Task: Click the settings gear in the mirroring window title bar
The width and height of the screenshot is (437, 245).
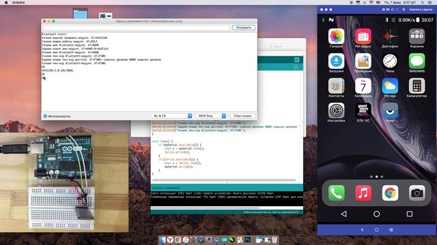Action: [404, 10]
